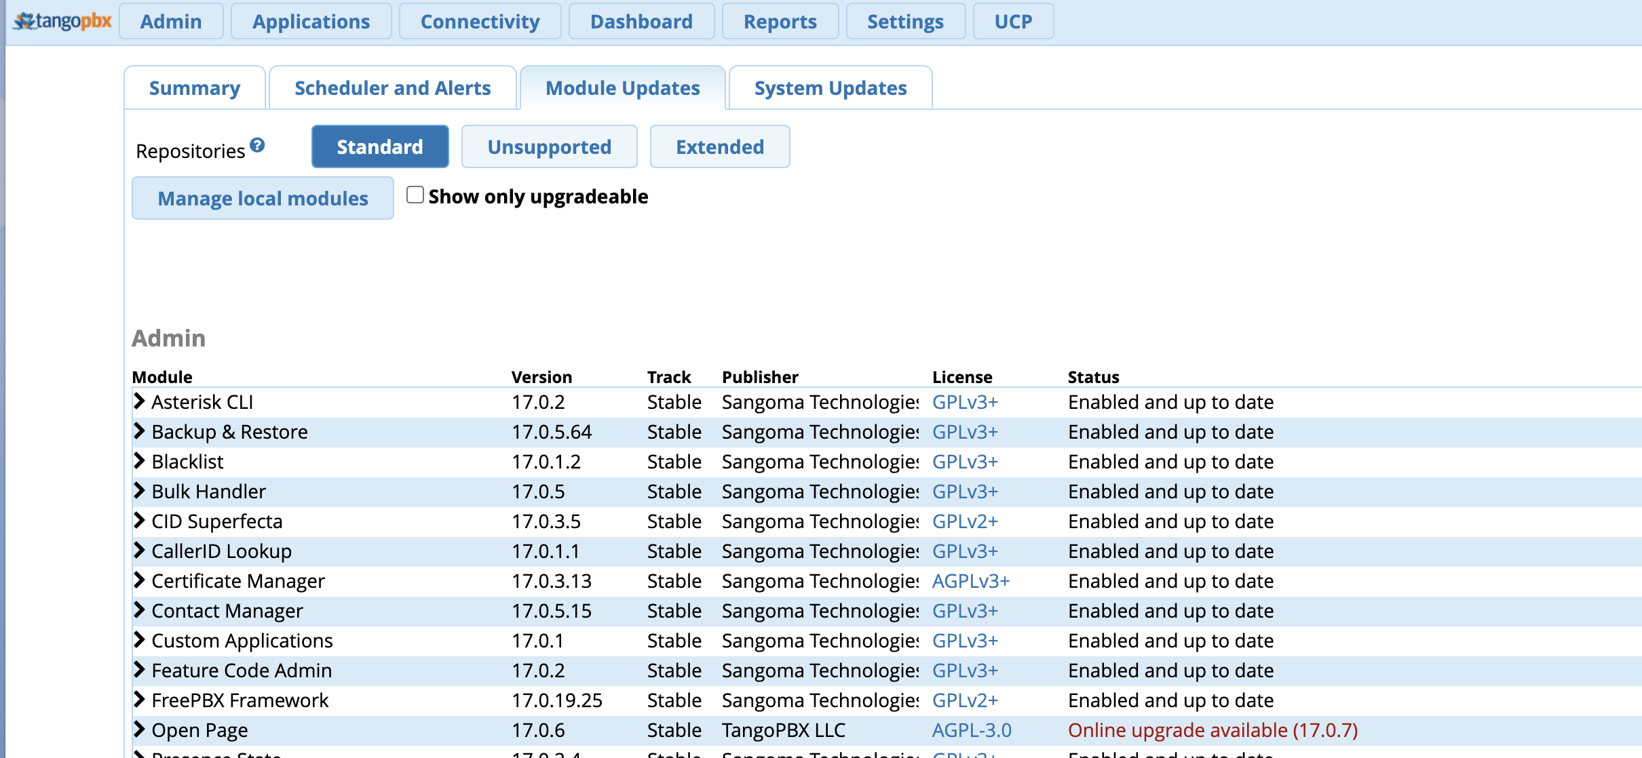This screenshot has height=758, width=1642.
Task: Open AGPLv3+ license link for Certificate Manager
Action: pyautogui.click(x=971, y=581)
